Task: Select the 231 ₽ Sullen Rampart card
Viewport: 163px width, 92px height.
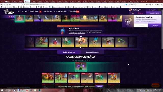Action: (x=101, y=78)
